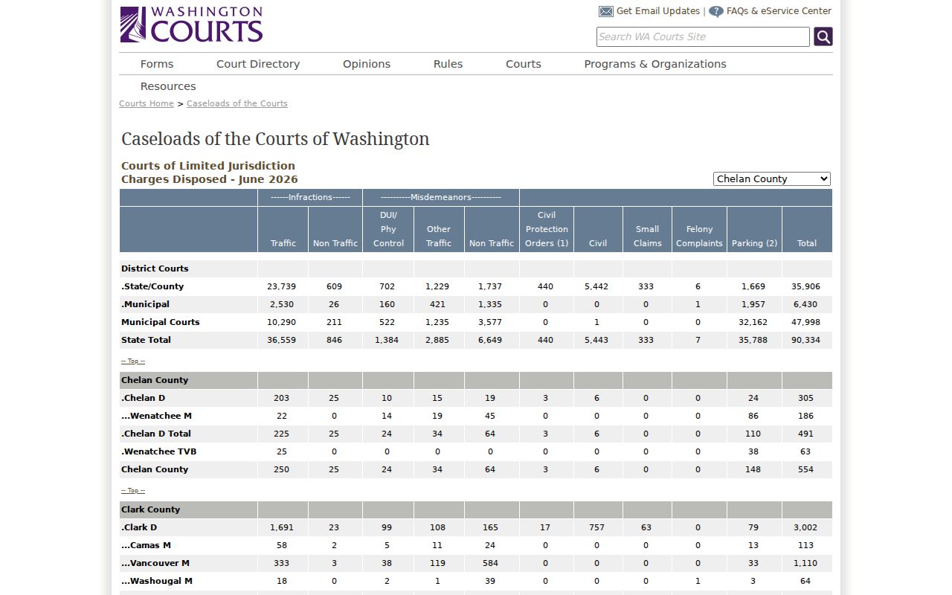Image resolution: width=952 pixels, height=595 pixels.
Task: Click Top link above Chelan County
Action: point(133,361)
